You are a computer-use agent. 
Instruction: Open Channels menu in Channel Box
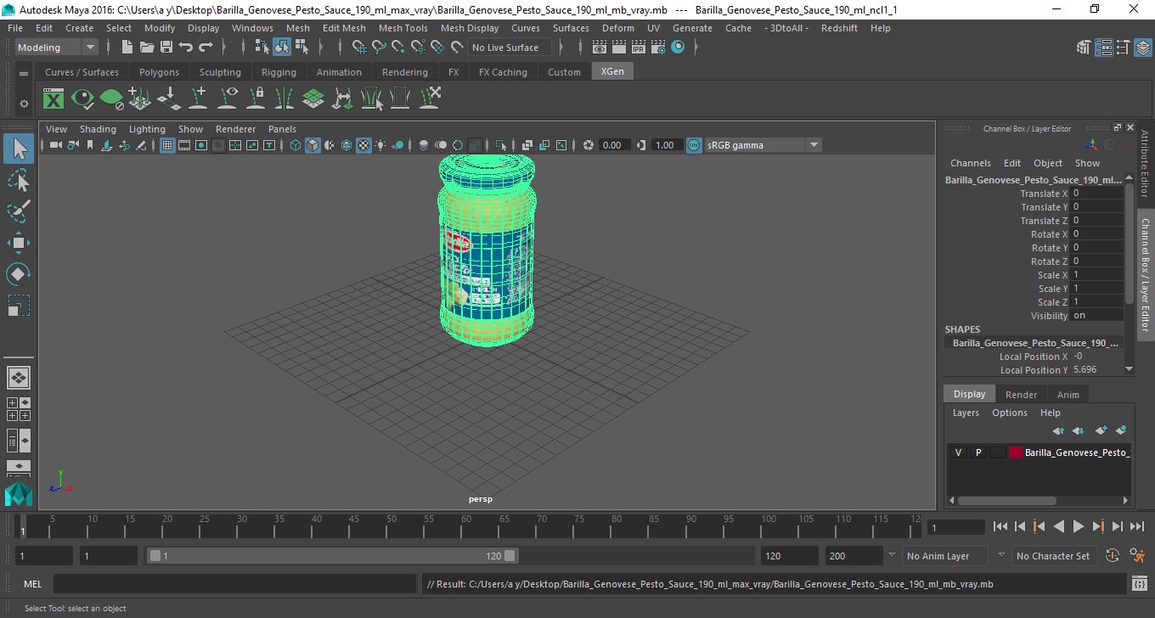(x=970, y=163)
